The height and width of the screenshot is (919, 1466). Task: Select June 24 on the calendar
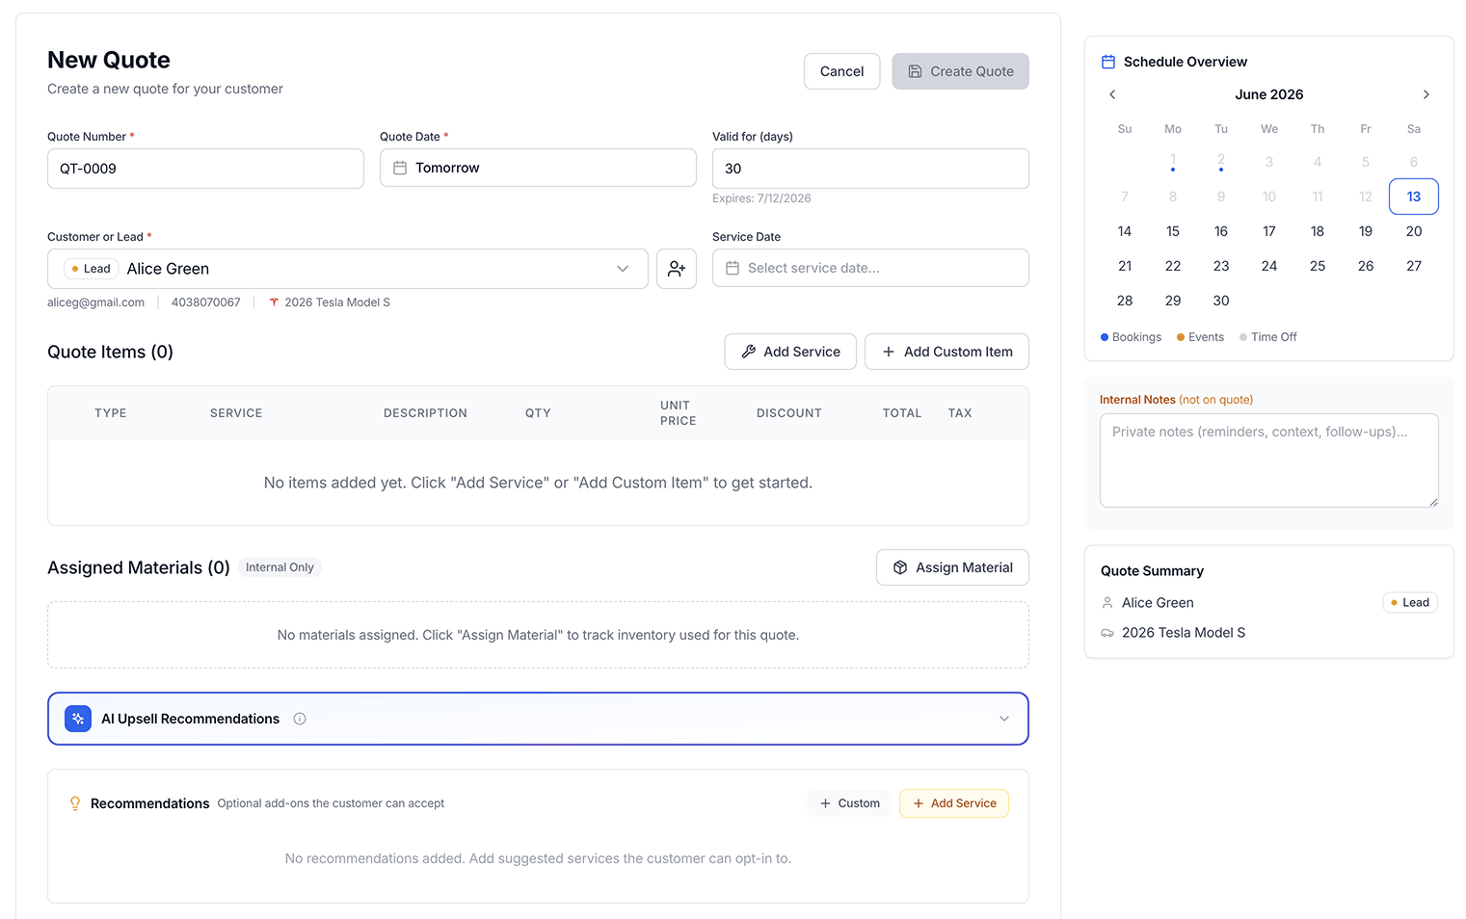[x=1269, y=266]
